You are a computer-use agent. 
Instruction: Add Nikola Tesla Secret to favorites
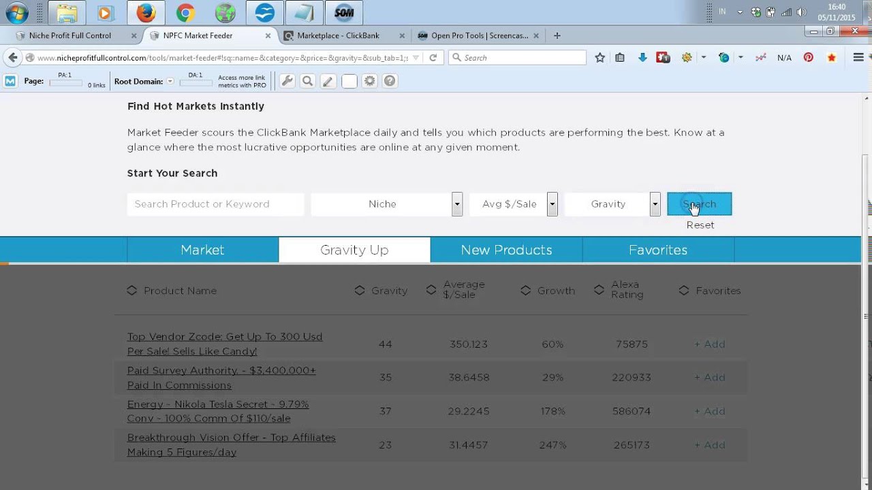point(710,411)
